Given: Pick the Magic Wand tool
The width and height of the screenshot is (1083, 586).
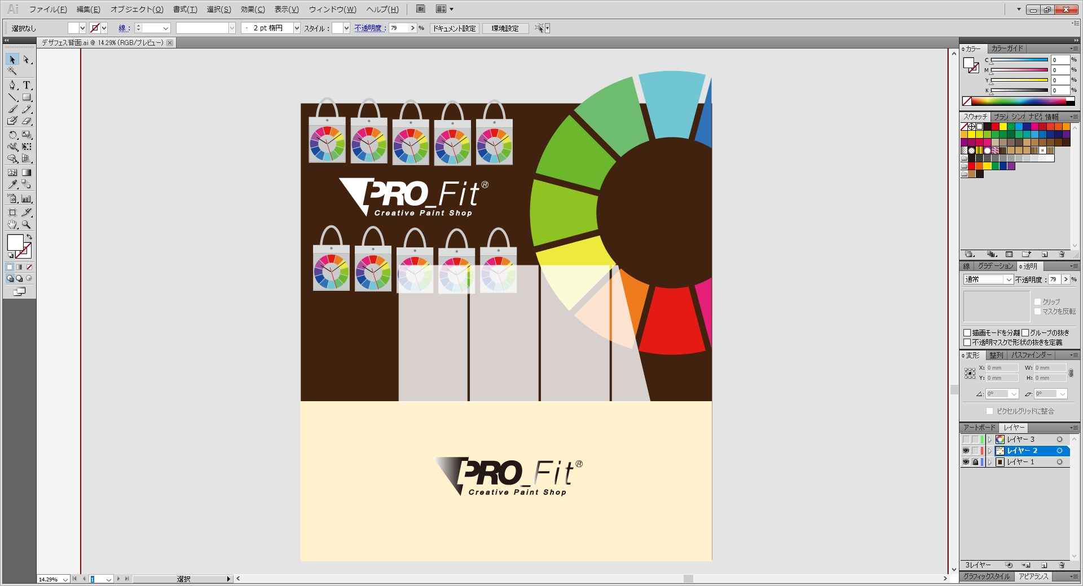Looking at the screenshot, I should 12,71.
